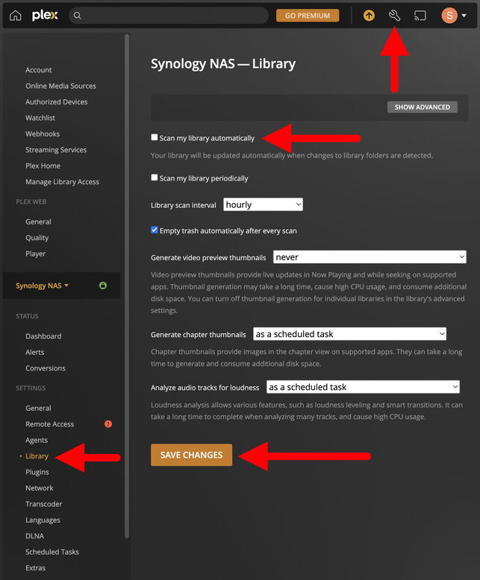Open Webhooks settings

coord(43,133)
